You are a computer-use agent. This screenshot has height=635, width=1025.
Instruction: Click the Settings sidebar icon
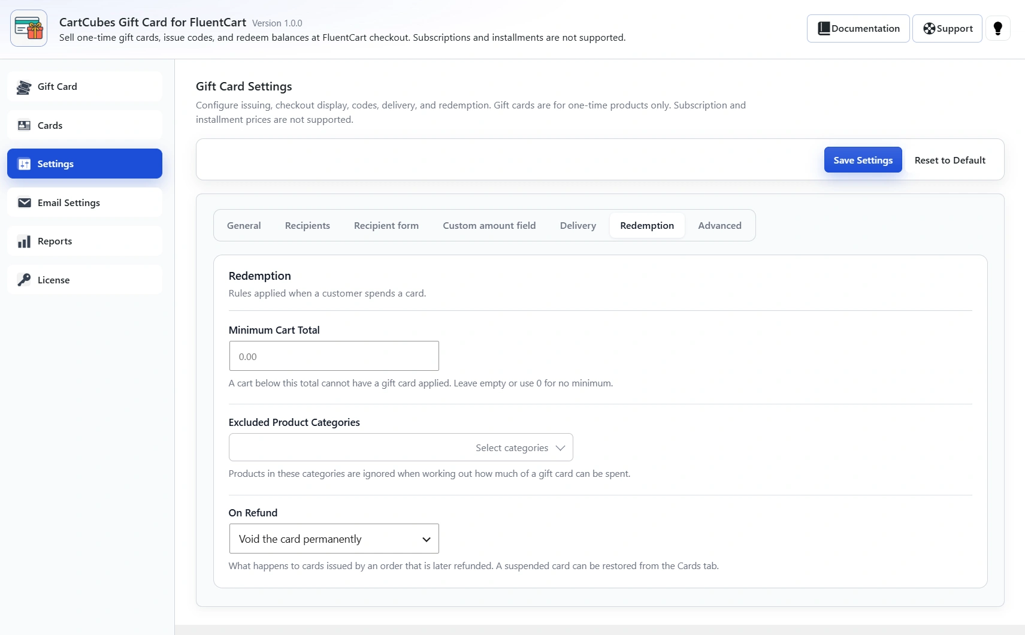pos(24,164)
